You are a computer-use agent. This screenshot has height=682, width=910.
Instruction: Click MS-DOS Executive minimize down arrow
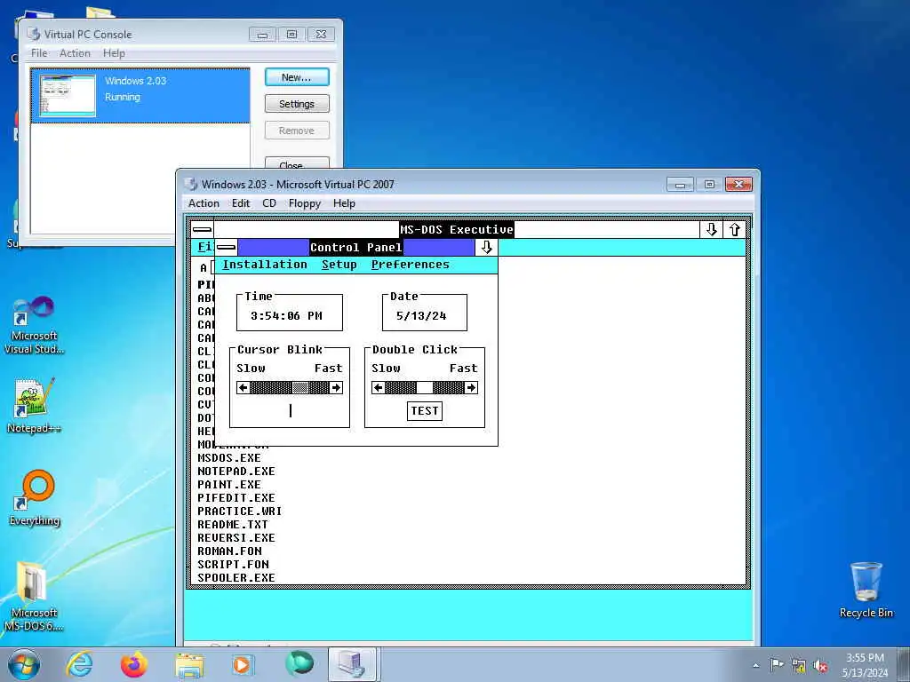712,230
